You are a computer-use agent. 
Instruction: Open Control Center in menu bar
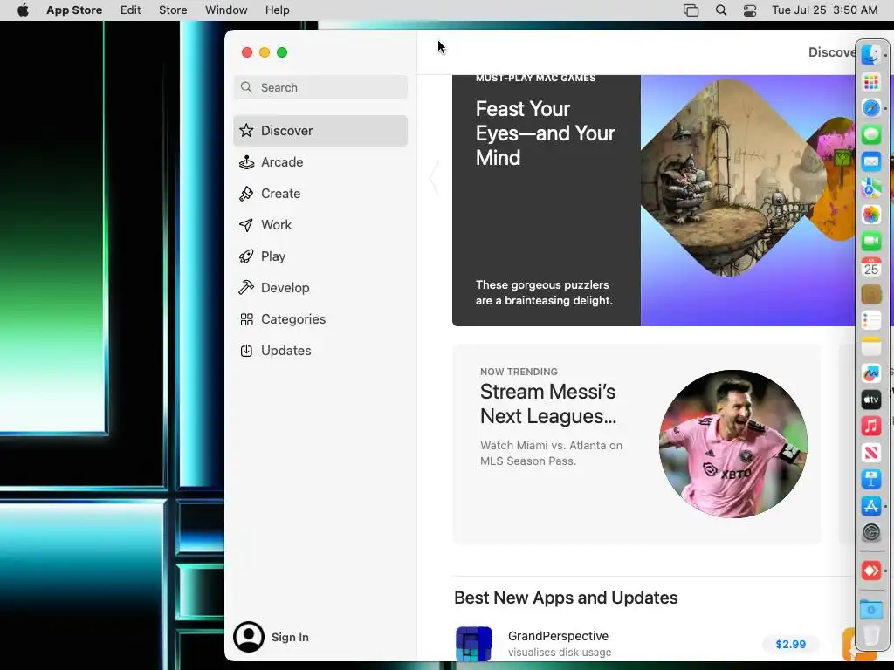[x=750, y=10]
